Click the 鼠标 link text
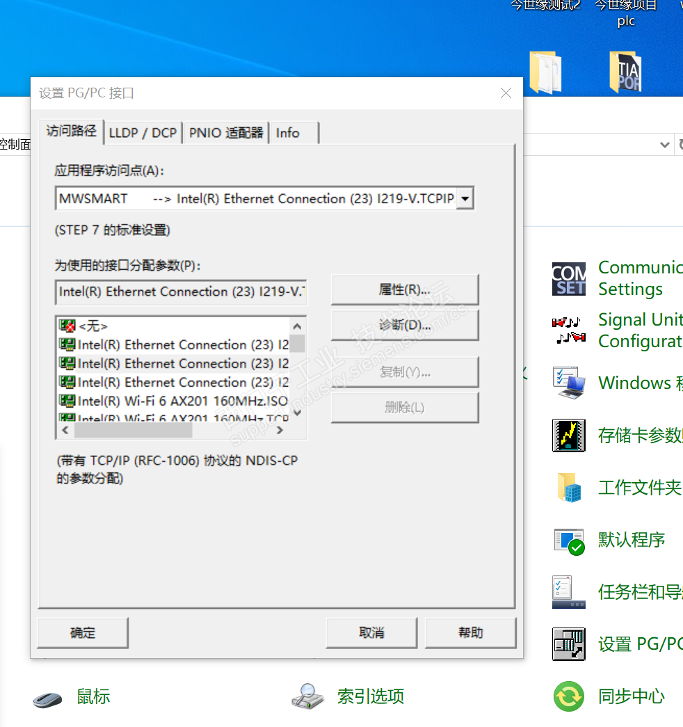The width and height of the screenshot is (683, 727). [93, 696]
